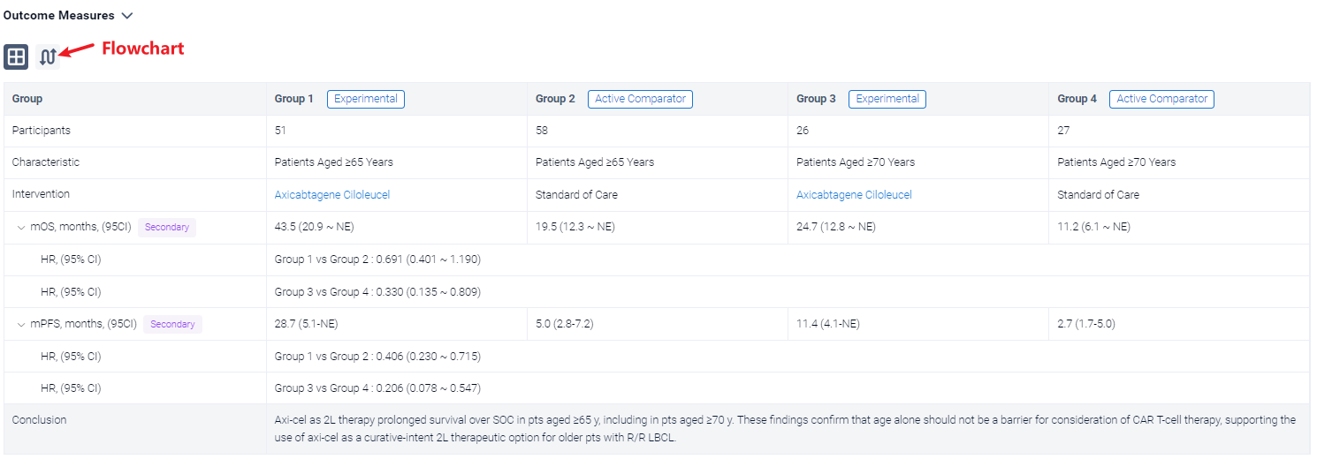Screen dimensions: 1317x459
Task: Click the Conclusion text paragraph
Action: click(x=785, y=428)
